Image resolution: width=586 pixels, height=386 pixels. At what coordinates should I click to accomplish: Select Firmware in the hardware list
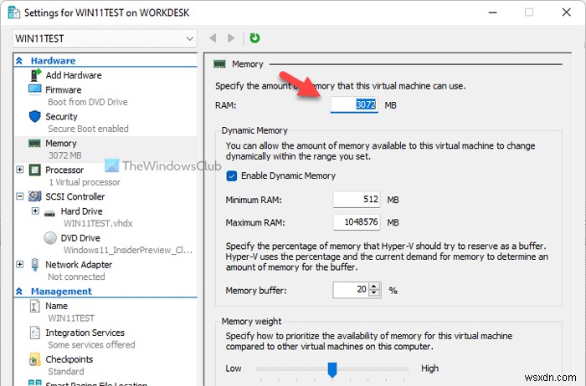coord(63,90)
